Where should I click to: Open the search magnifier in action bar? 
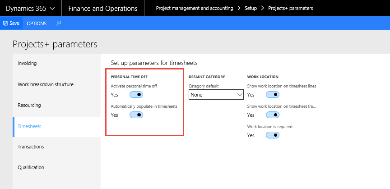[x=59, y=23]
